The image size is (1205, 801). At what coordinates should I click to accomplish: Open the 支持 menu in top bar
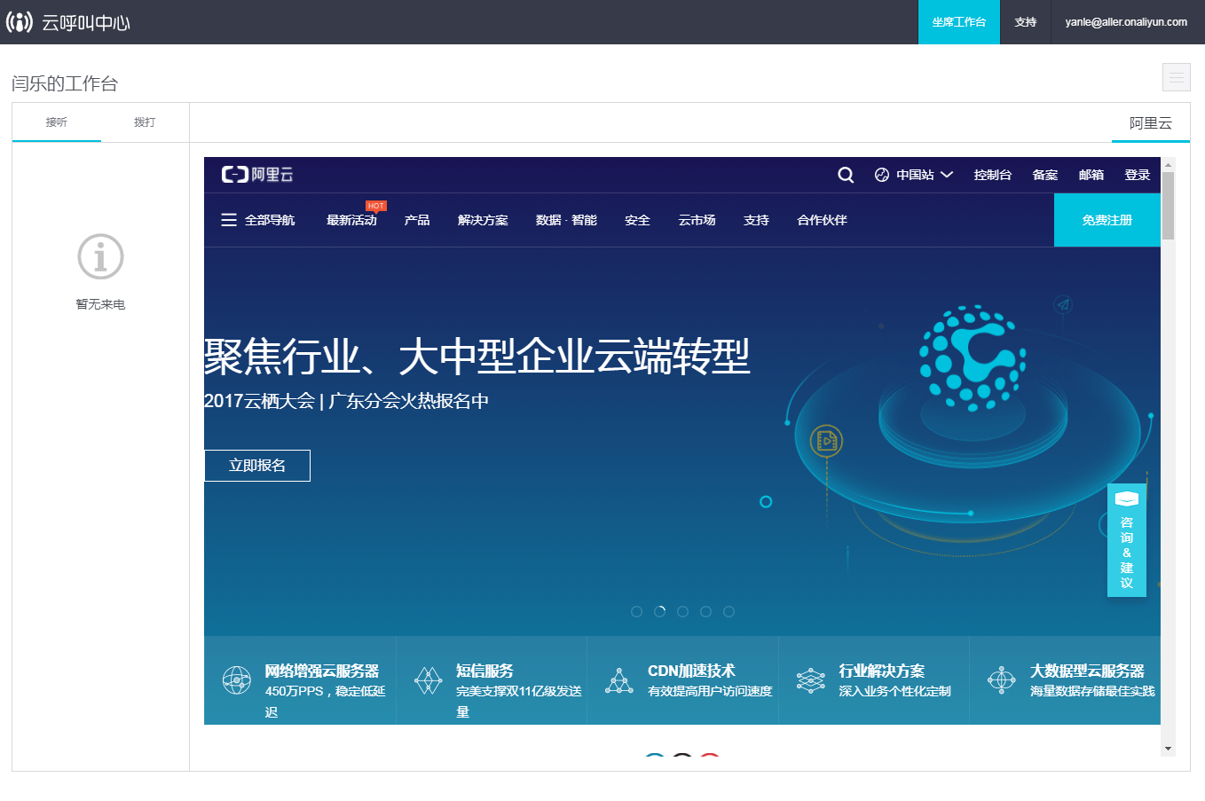[1026, 22]
